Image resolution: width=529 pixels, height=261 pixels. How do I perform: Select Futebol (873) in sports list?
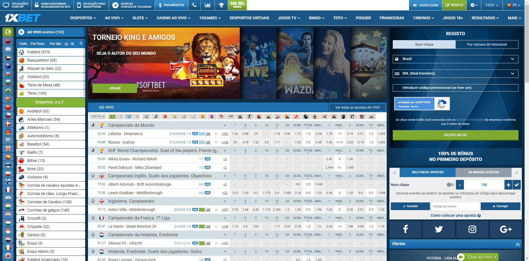[x=51, y=52]
